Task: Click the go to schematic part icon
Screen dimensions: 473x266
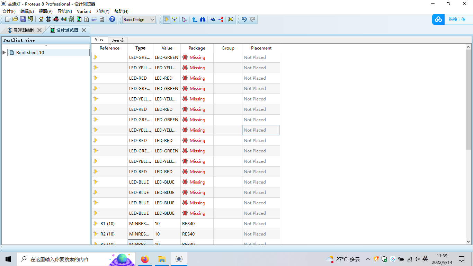Action: [213, 19]
